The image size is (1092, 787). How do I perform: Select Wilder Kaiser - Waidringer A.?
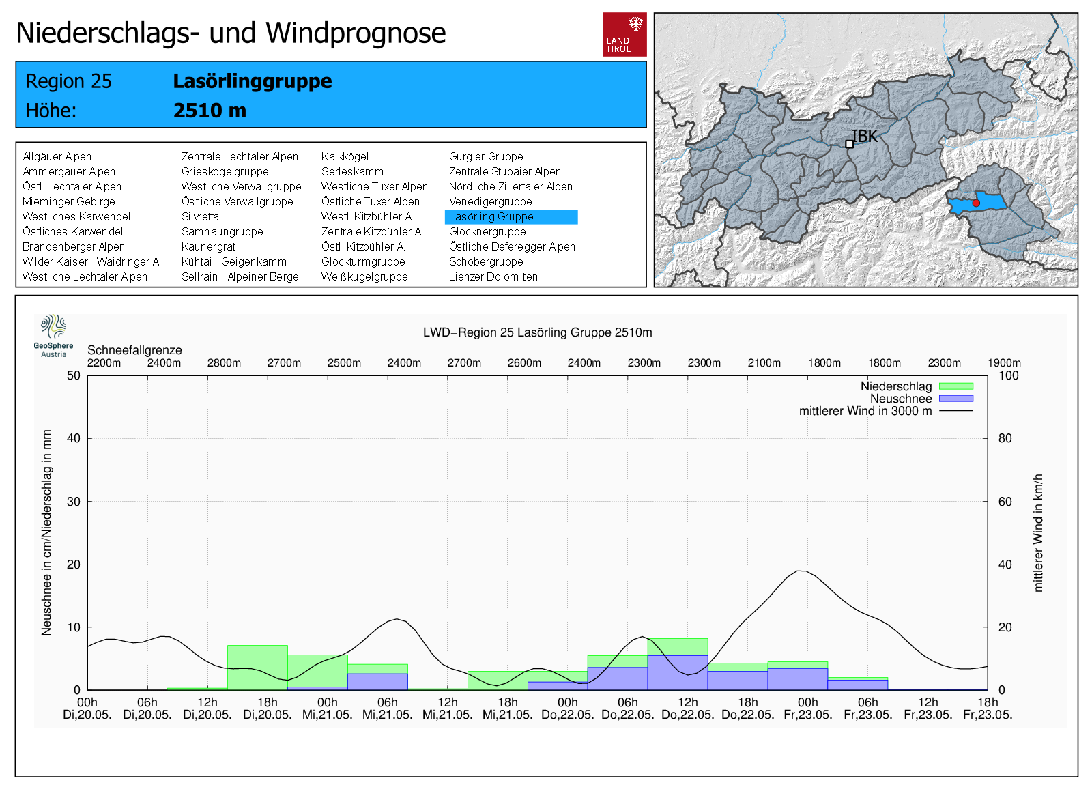[91, 262]
